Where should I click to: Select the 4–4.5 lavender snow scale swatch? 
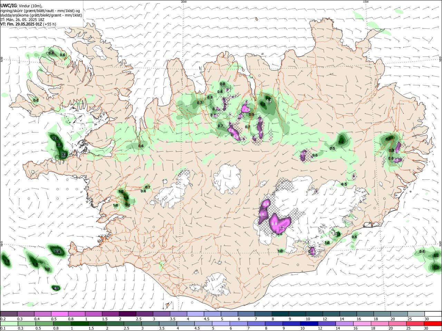click(x=195, y=314)
